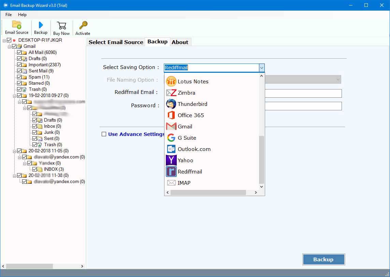
Task: Choose the Outlook.com icon
Action: pyautogui.click(x=171, y=149)
